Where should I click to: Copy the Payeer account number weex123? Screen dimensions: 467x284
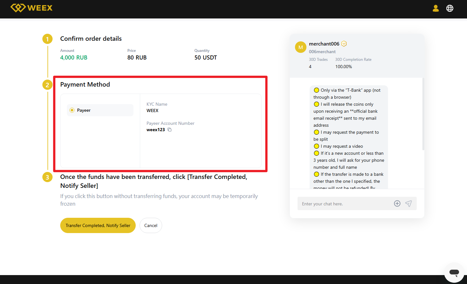coord(169,130)
